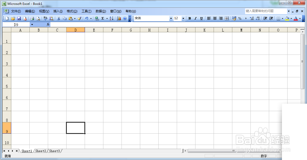The width and height of the screenshot is (307, 160).
Task: Print the workbook using the printer icon
Action: pos(32,18)
